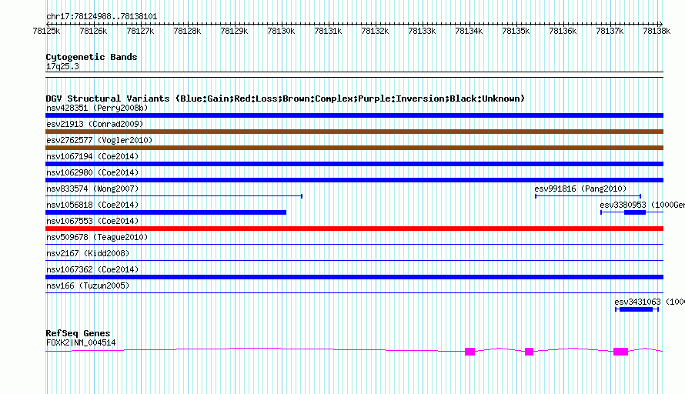Click the 78136k ruler position
685x394 pixels.
pos(563,31)
